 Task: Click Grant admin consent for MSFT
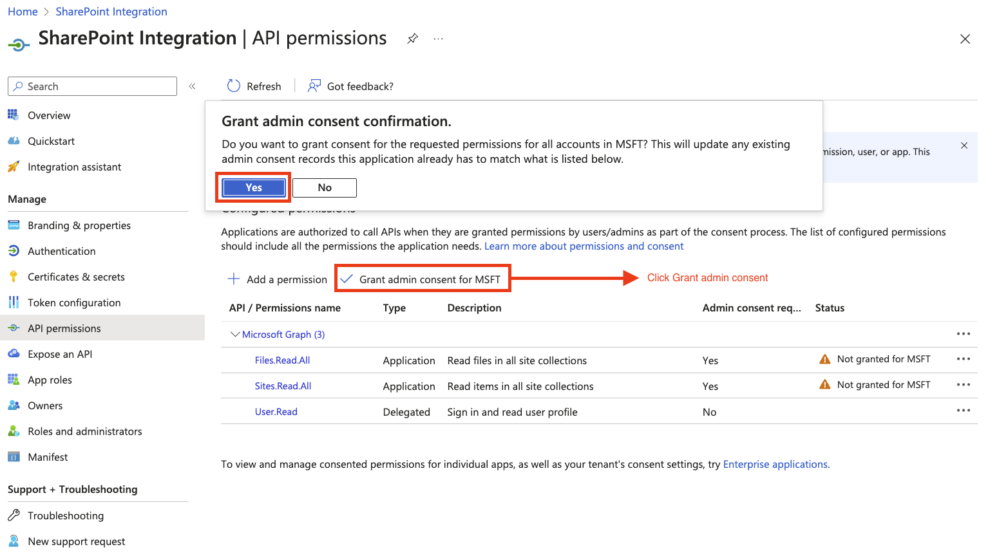421,279
